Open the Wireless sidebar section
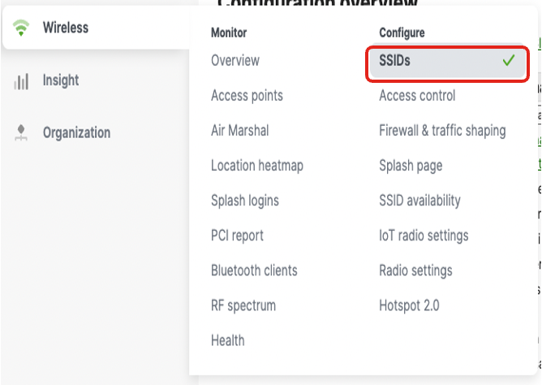 (66, 28)
